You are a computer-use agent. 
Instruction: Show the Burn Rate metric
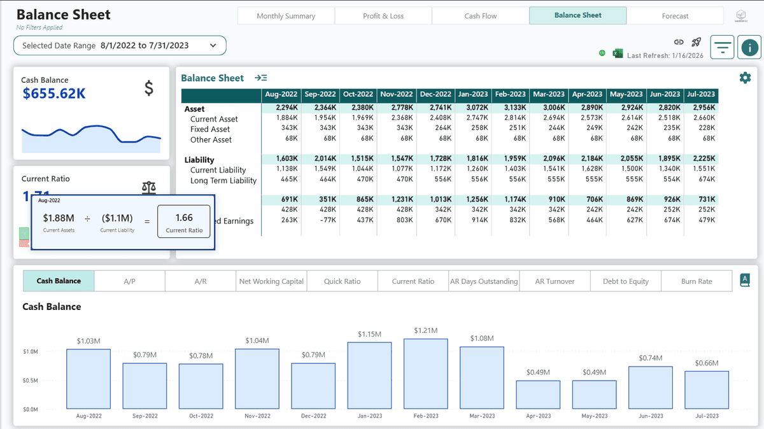coord(697,280)
